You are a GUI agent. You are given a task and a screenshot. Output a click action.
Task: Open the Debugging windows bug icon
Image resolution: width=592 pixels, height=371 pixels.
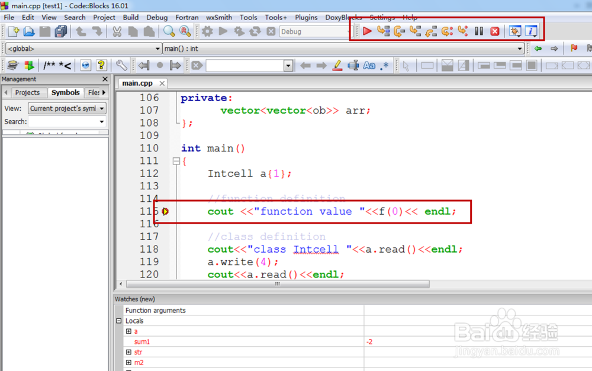[x=515, y=31]
